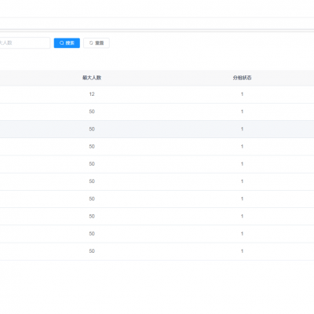Click 分组状态 value in highlighted row

tap(242, 129)
